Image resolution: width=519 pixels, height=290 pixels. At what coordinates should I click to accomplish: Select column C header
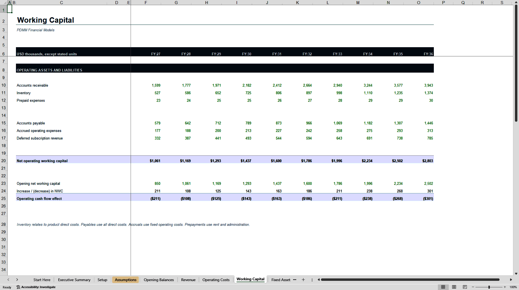[x=61, y=2]
